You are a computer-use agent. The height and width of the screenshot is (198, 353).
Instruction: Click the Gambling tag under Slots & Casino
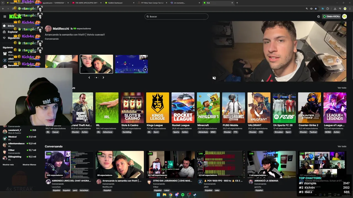tap(127, 132)
